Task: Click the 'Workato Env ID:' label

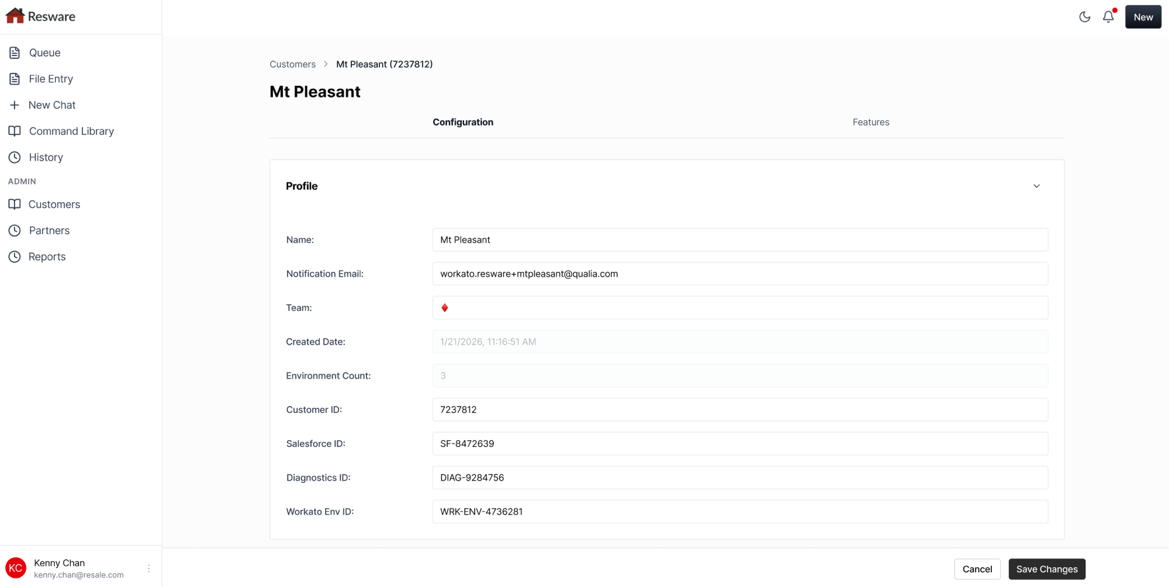Action: (320, 512)
